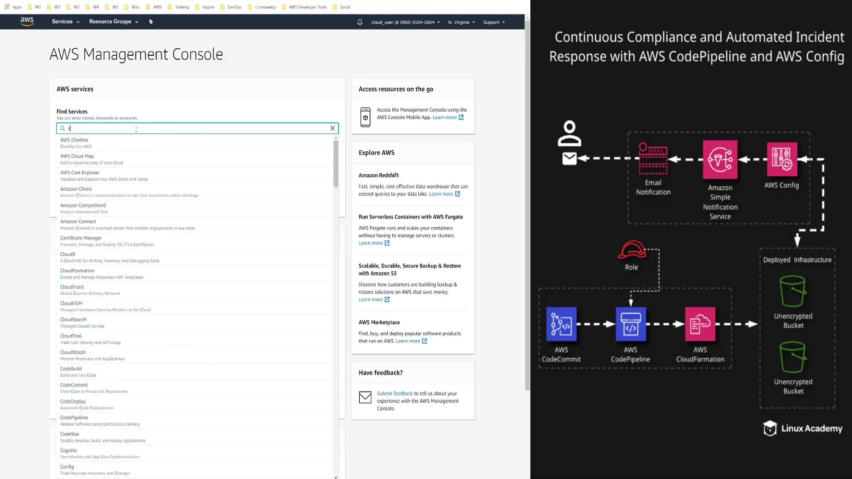Click the Submit feedback link
This screenshot has height=479, width=852.
coord(394,393)
